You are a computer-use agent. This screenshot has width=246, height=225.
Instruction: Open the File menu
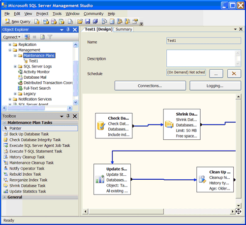(7, 14)
